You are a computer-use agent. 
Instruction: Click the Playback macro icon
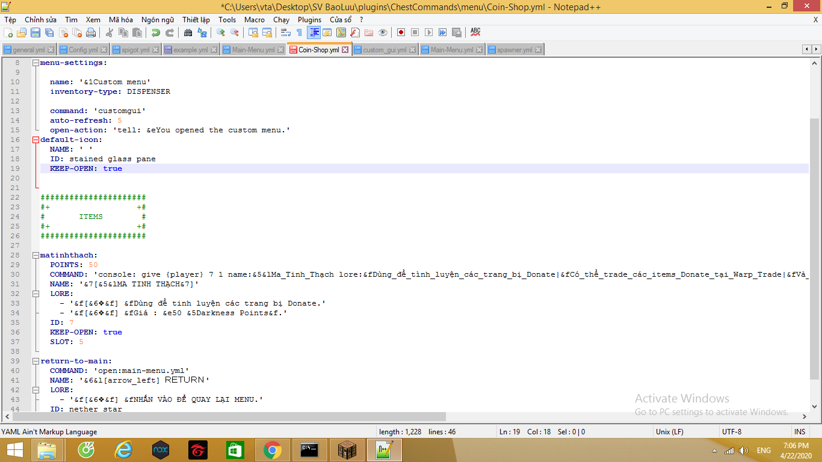428,32
